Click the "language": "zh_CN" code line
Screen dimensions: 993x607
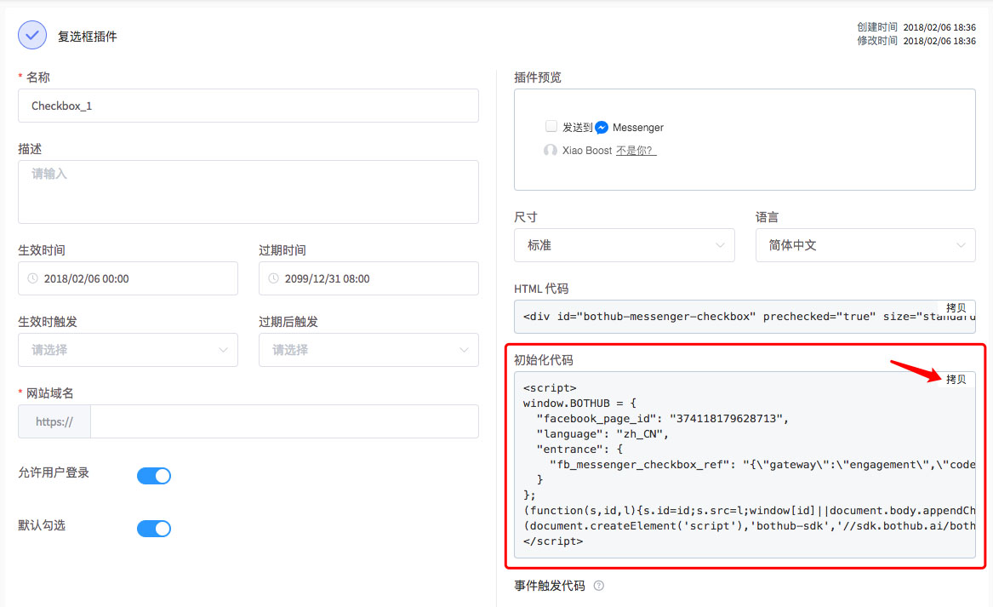tap(602, 434)
